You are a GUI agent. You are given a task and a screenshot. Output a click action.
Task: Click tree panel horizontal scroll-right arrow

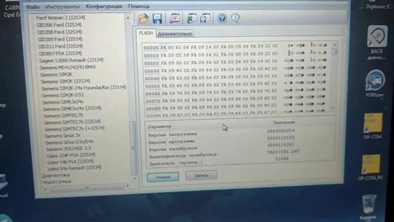click(127, 186)
